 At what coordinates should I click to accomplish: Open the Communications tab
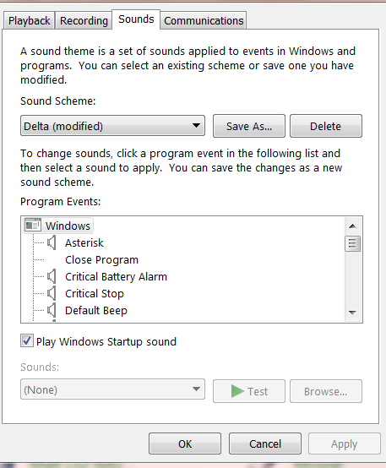tap(204, 20)
